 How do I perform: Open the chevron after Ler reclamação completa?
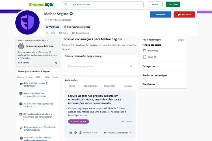pos(130,133)
